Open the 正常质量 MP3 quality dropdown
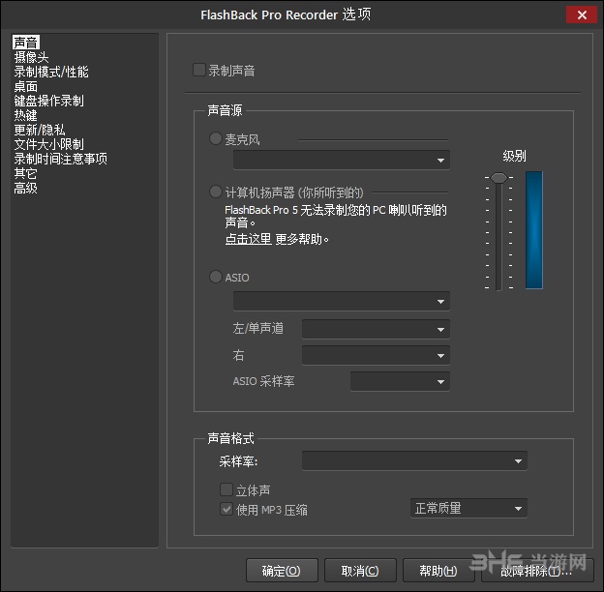This screenshot has height=592, width=604. coord(468,509)
